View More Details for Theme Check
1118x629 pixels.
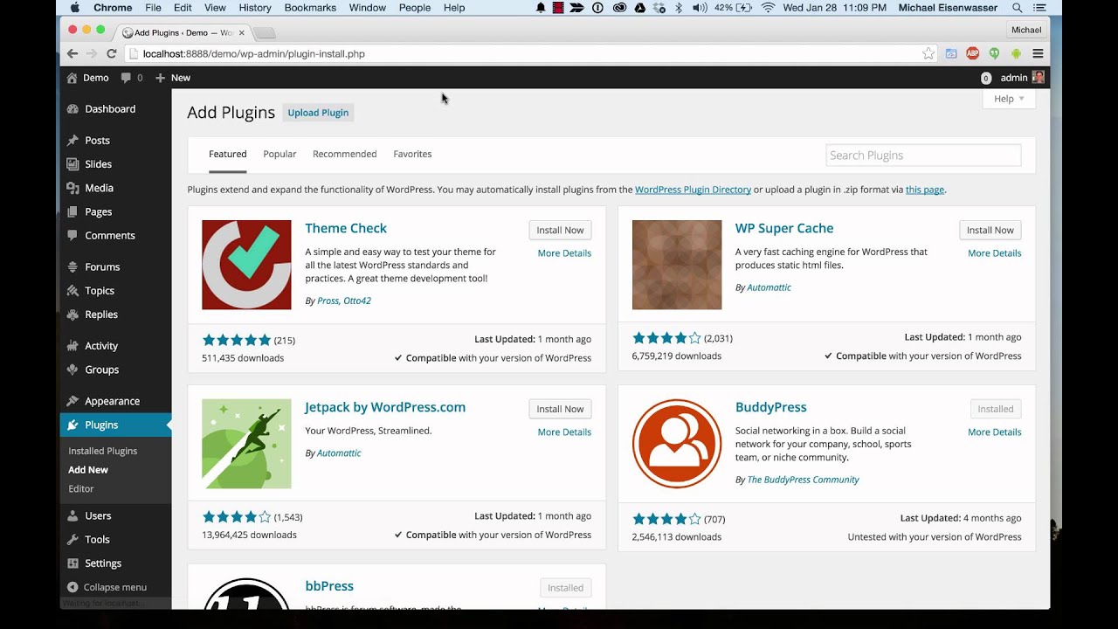[564, 253]
